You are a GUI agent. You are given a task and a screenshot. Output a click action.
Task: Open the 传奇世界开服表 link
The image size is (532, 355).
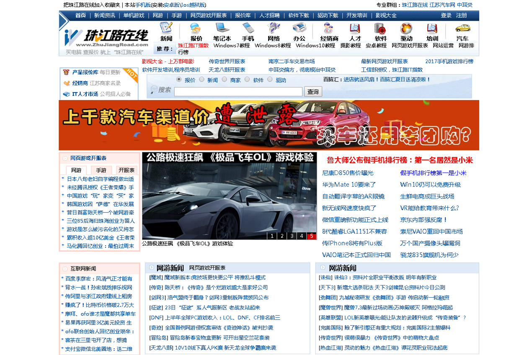click(x=227, y=62)
